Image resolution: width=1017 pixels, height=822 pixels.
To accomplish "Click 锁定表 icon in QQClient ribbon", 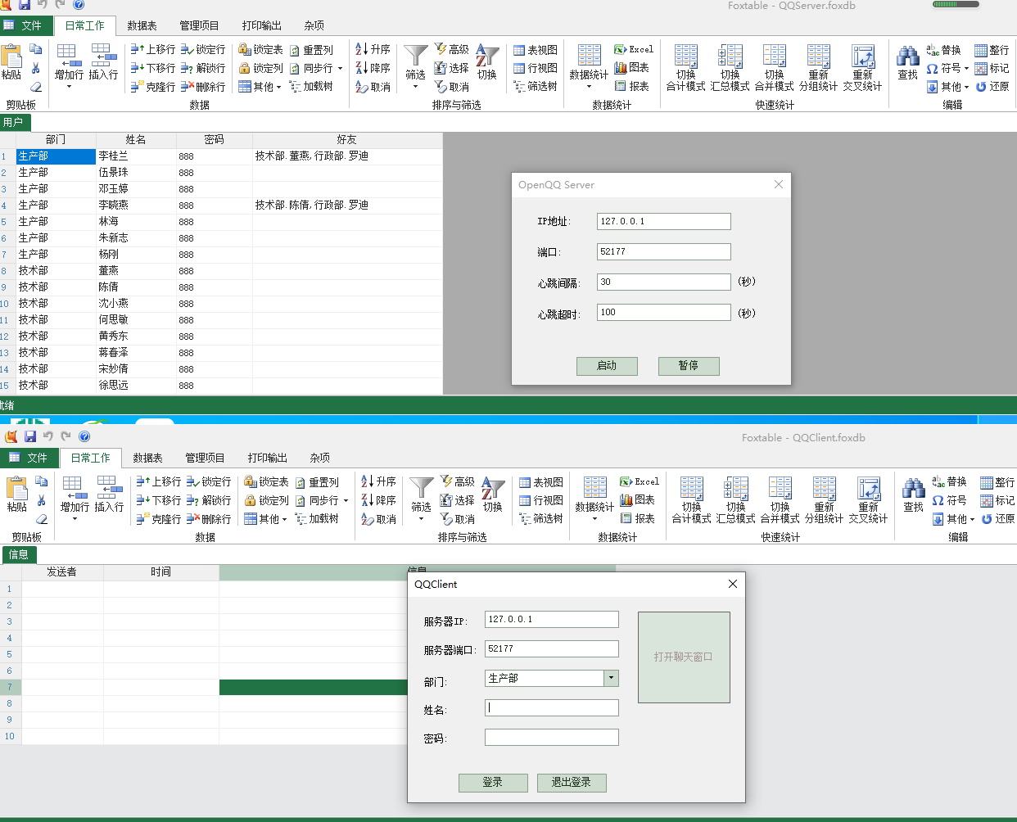I will pos(251,482).
